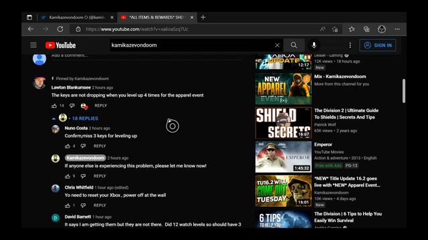Dislike Nuno Costa's reply
The height and width of the screenshot is (240, 428).
tap(83, 146)
